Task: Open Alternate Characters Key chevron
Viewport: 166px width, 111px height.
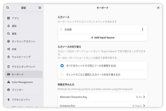Action: tap(144, 97)
